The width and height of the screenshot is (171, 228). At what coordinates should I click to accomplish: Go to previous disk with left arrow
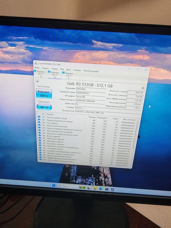click(x=37, y=81)
